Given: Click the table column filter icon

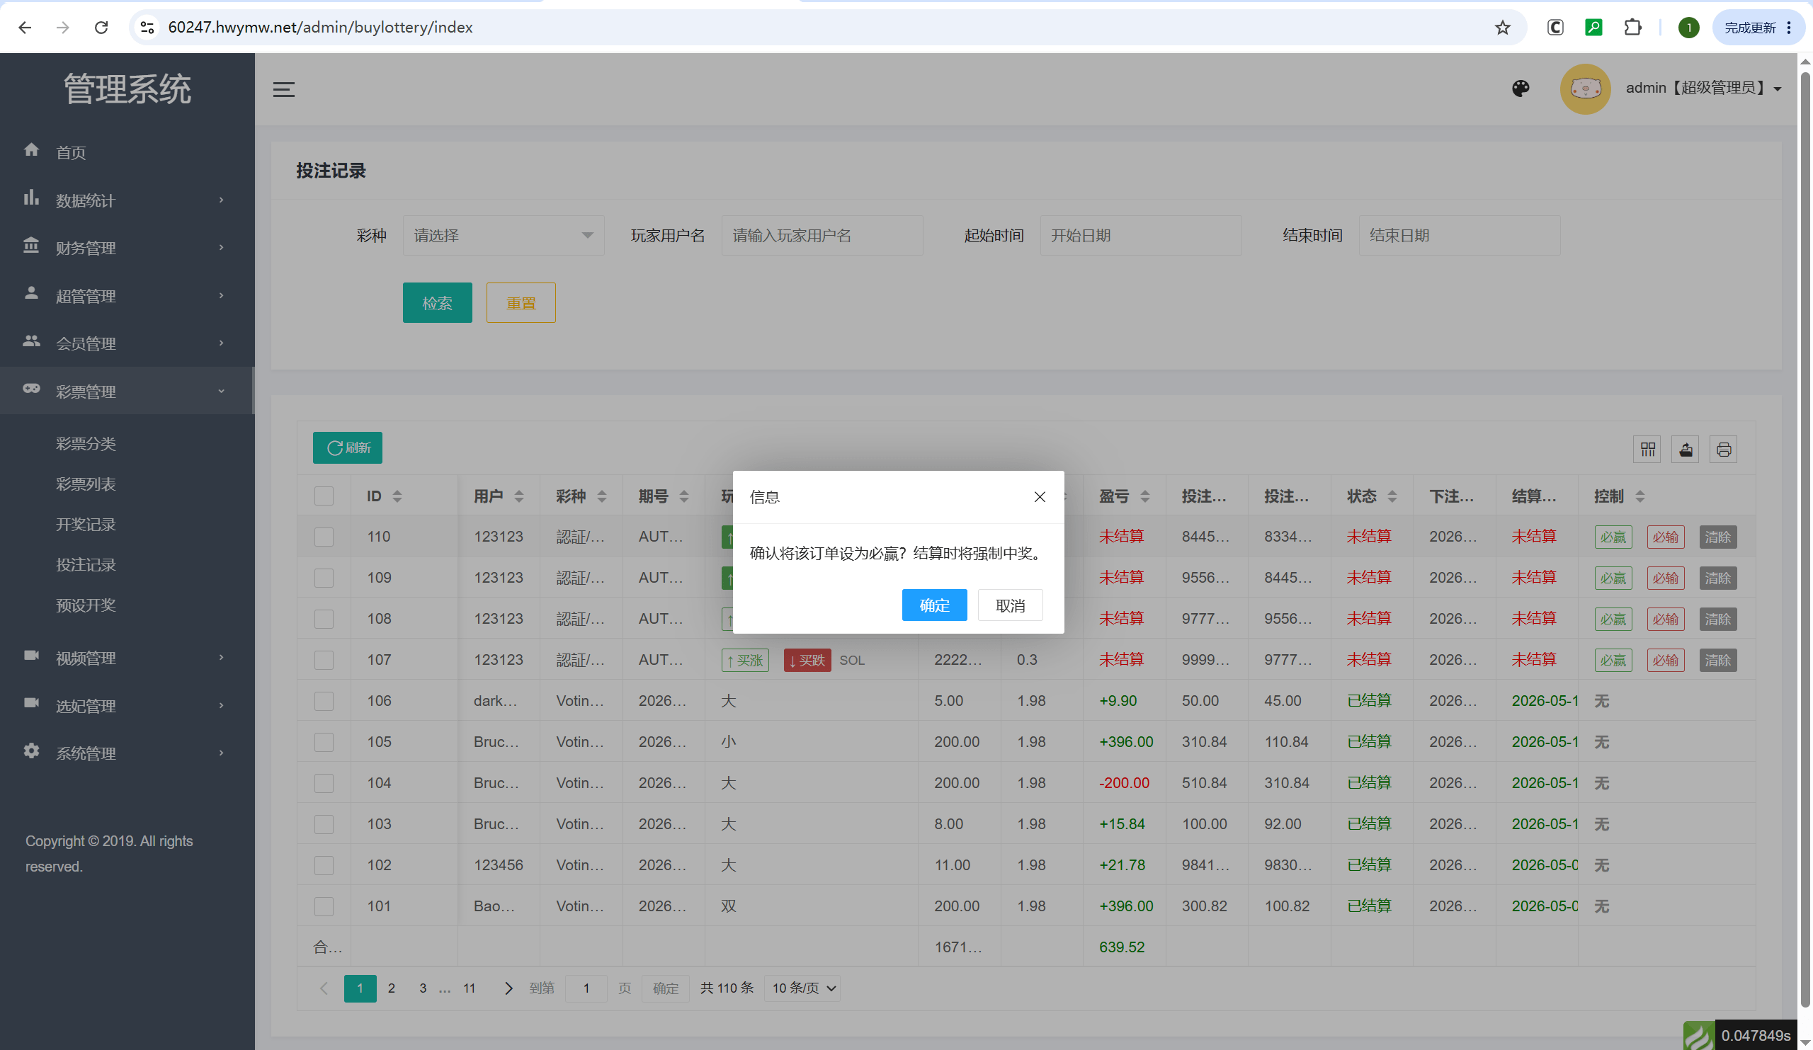Looking at the screenshot, I should 1647,450.
